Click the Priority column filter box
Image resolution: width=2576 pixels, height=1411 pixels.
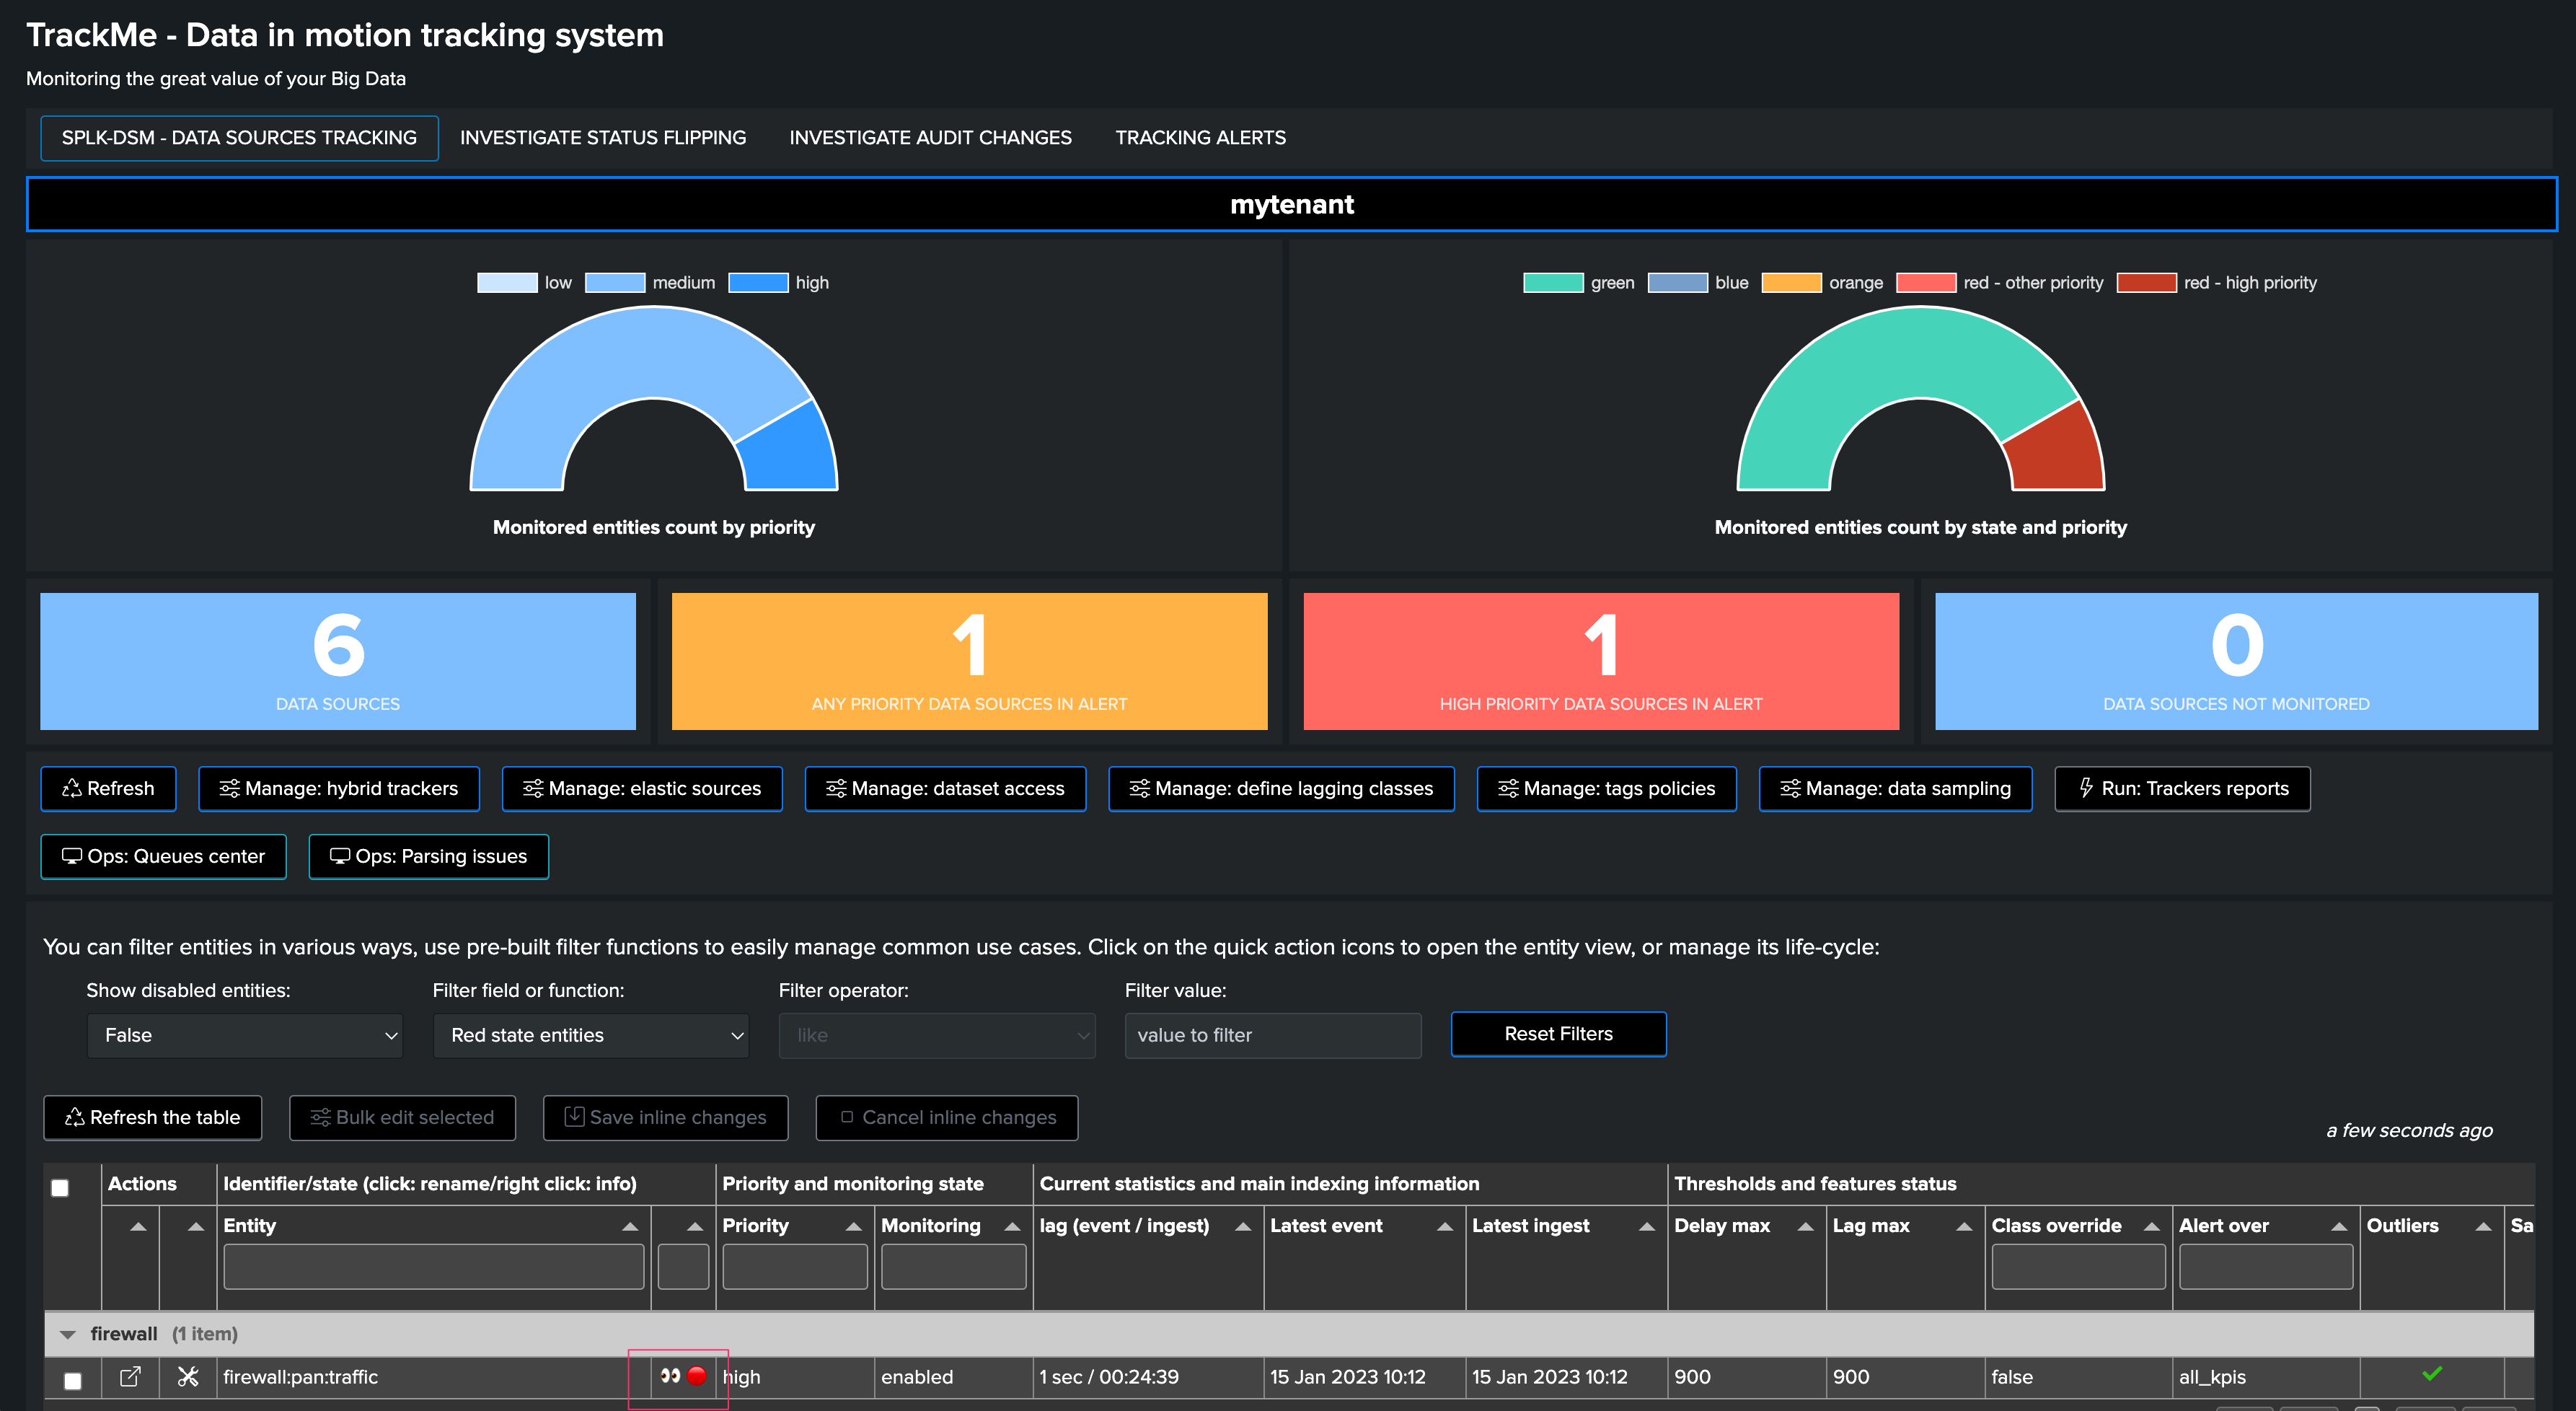click(795, 1267)
